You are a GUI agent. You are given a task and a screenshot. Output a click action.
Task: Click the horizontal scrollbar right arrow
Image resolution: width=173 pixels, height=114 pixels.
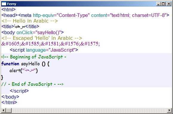coord(169,110)
